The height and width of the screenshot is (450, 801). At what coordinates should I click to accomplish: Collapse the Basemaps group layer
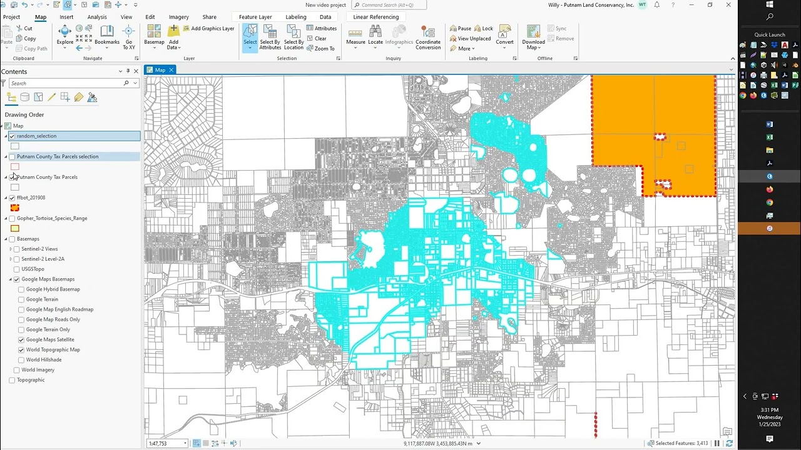tap(6, 239)
